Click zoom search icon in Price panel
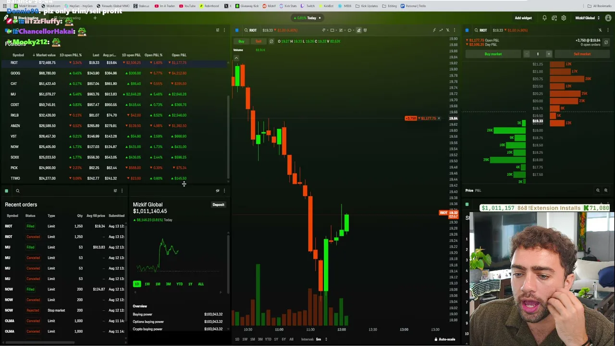 pyautogui.click(x=598, y=190)
